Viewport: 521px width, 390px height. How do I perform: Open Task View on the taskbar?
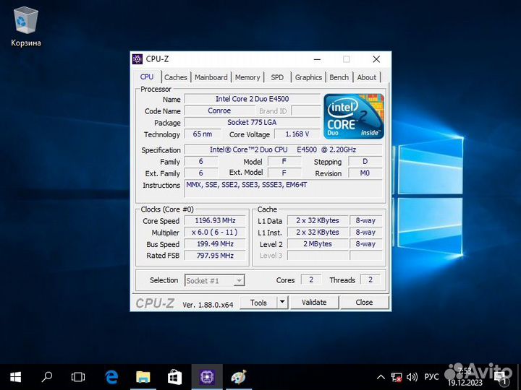[78, 377]
